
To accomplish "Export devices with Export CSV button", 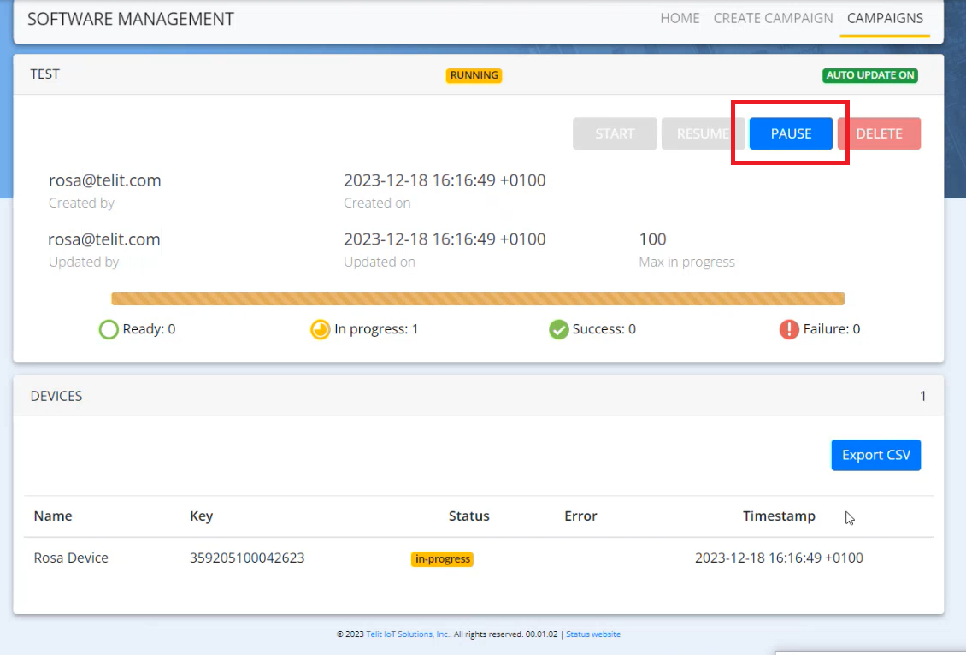I will [876, 455].
